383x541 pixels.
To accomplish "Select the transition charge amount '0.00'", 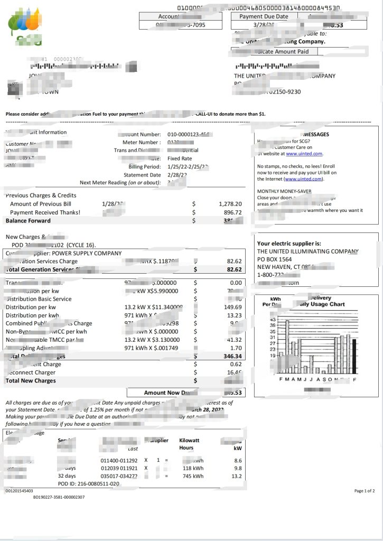I will tap(236, 283).
